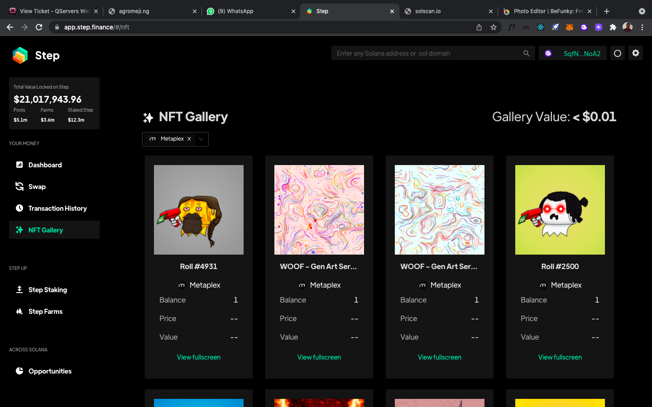Click the Roll #4931 title
The image size is (652, 407).
click(x=199, y=267)
